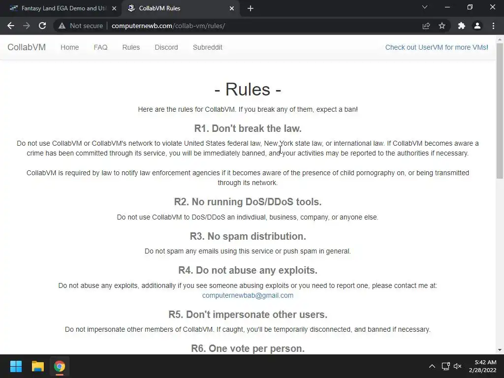The height and width of the screenshot is (378, 504).
Task: Close the CollabVM Rules tab
Action: pos(232,8)
